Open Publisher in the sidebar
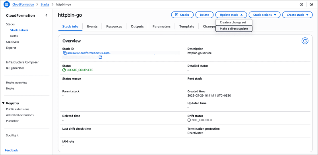This screenshot has height=155, width=318. coord(12,121)
